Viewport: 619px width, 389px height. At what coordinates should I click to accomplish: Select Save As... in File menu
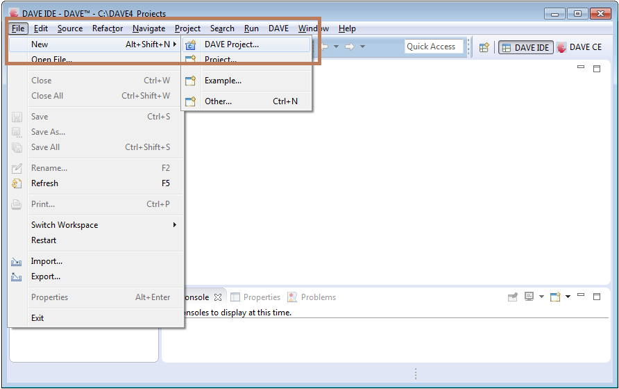(x=96, y=132)
